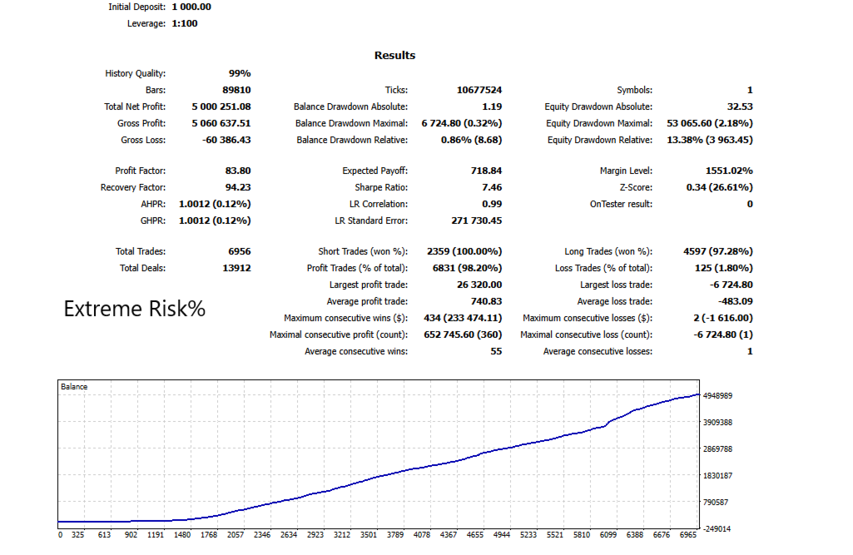Viewport: 853px width, 555px height.
Task: Select the chart y-axis value 2869788
Action: click(x=717, y=448)
